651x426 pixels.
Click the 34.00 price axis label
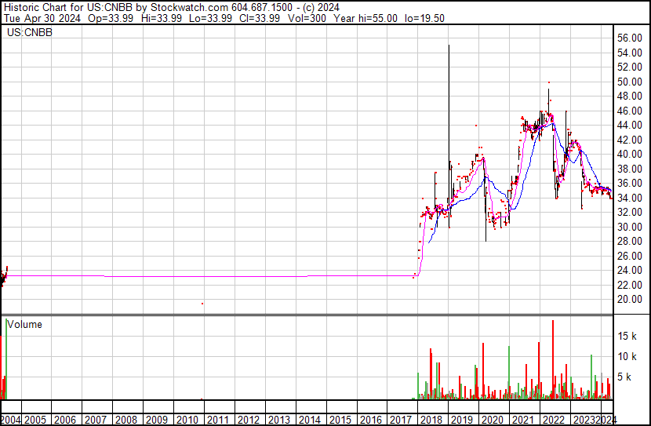(631, 198)
